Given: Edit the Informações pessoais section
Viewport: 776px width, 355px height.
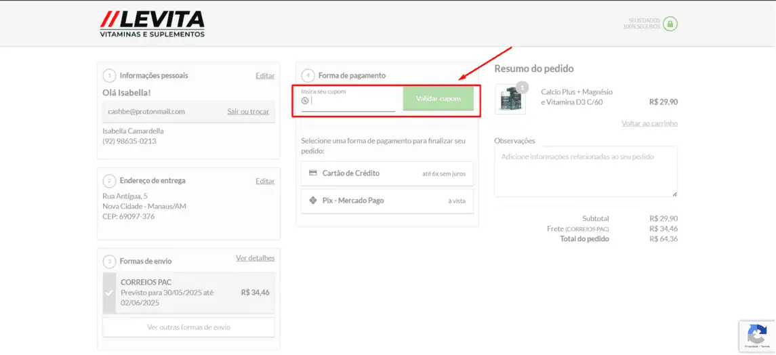Looking at the screenshot, I should point(265,76).
